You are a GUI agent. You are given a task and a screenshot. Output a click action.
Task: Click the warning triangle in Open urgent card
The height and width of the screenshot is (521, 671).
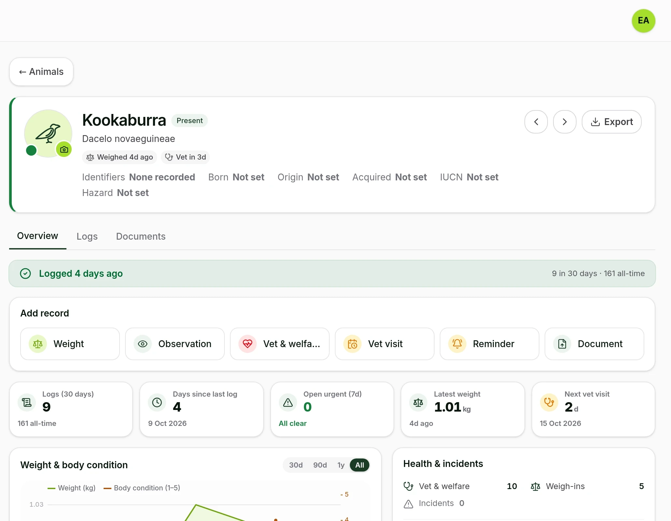[288, 403]
